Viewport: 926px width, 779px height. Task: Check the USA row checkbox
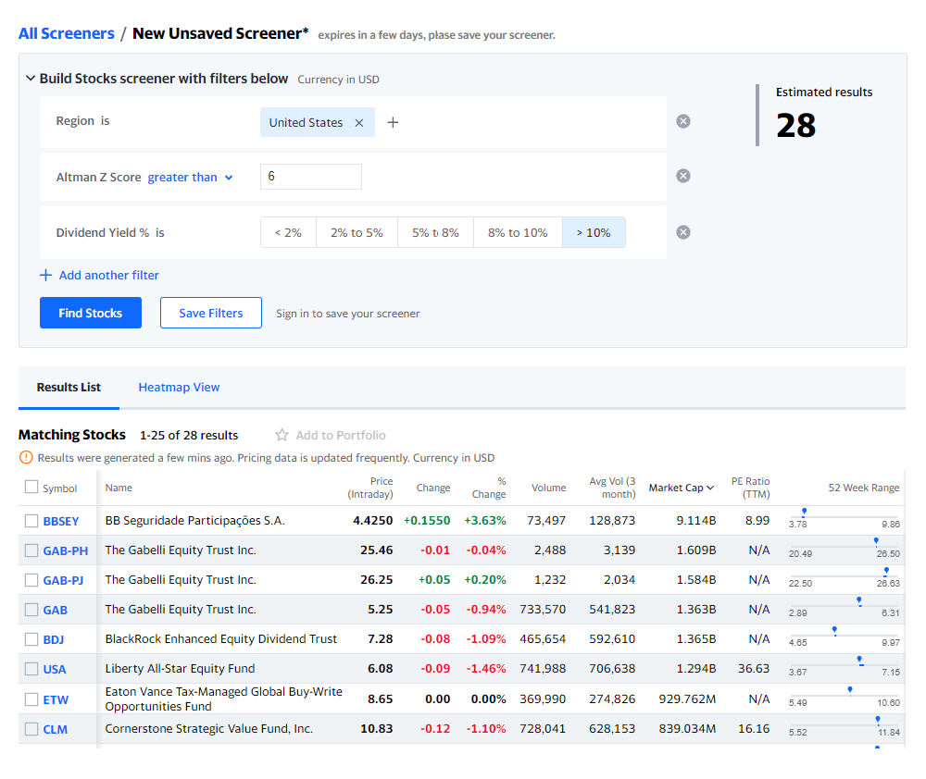31,669
